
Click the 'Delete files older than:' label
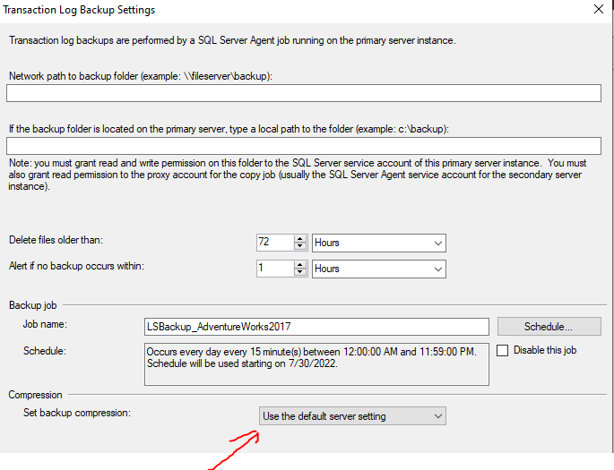[x=56, y=240]
